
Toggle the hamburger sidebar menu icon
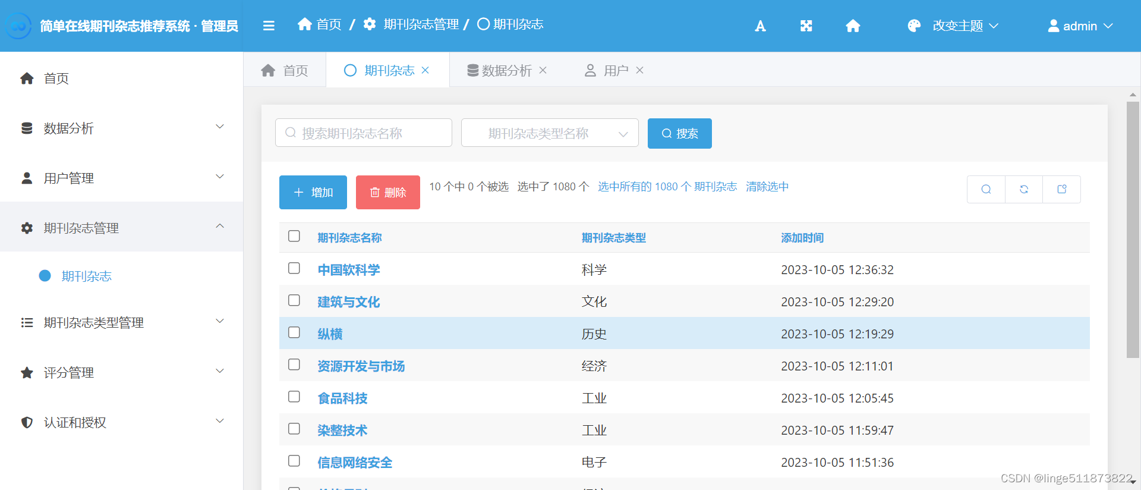click(269, 26)
